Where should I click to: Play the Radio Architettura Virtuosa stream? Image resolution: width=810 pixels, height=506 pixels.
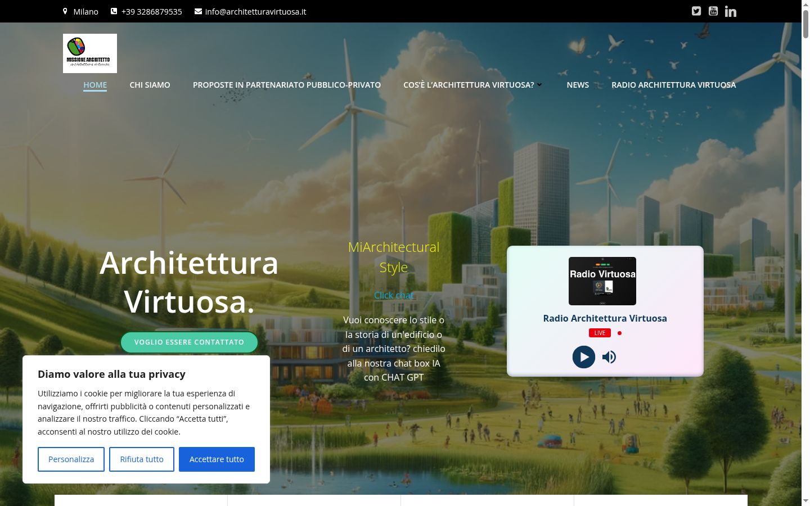click(x=584, y=357)
